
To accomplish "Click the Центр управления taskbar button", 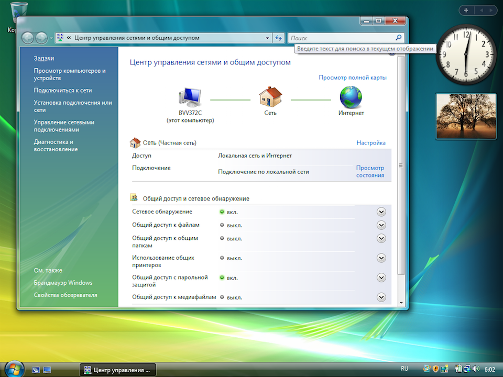I will click(118, 370).
